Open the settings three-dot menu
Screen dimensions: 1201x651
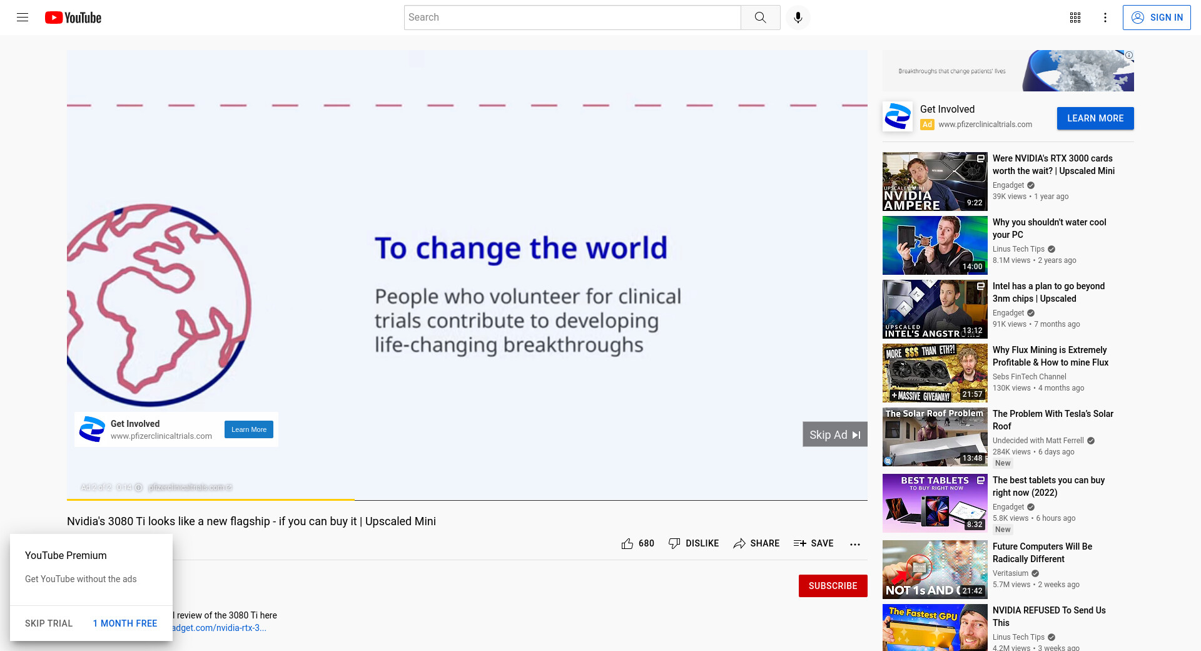pyautogui.click(x=1105, y=18)
